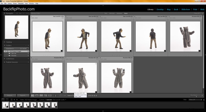Enable Text filter in Library Filter bar
This screenshot has height=112, width=206.
click(x=106, y=13)
